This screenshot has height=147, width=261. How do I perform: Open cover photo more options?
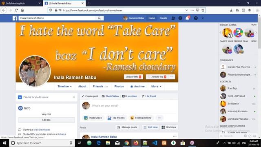[x=172, y=77]
